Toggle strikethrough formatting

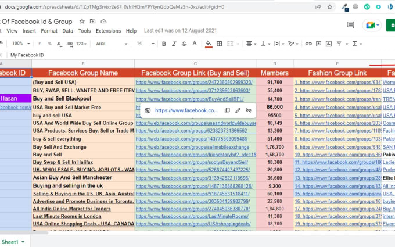coord(184,44)
